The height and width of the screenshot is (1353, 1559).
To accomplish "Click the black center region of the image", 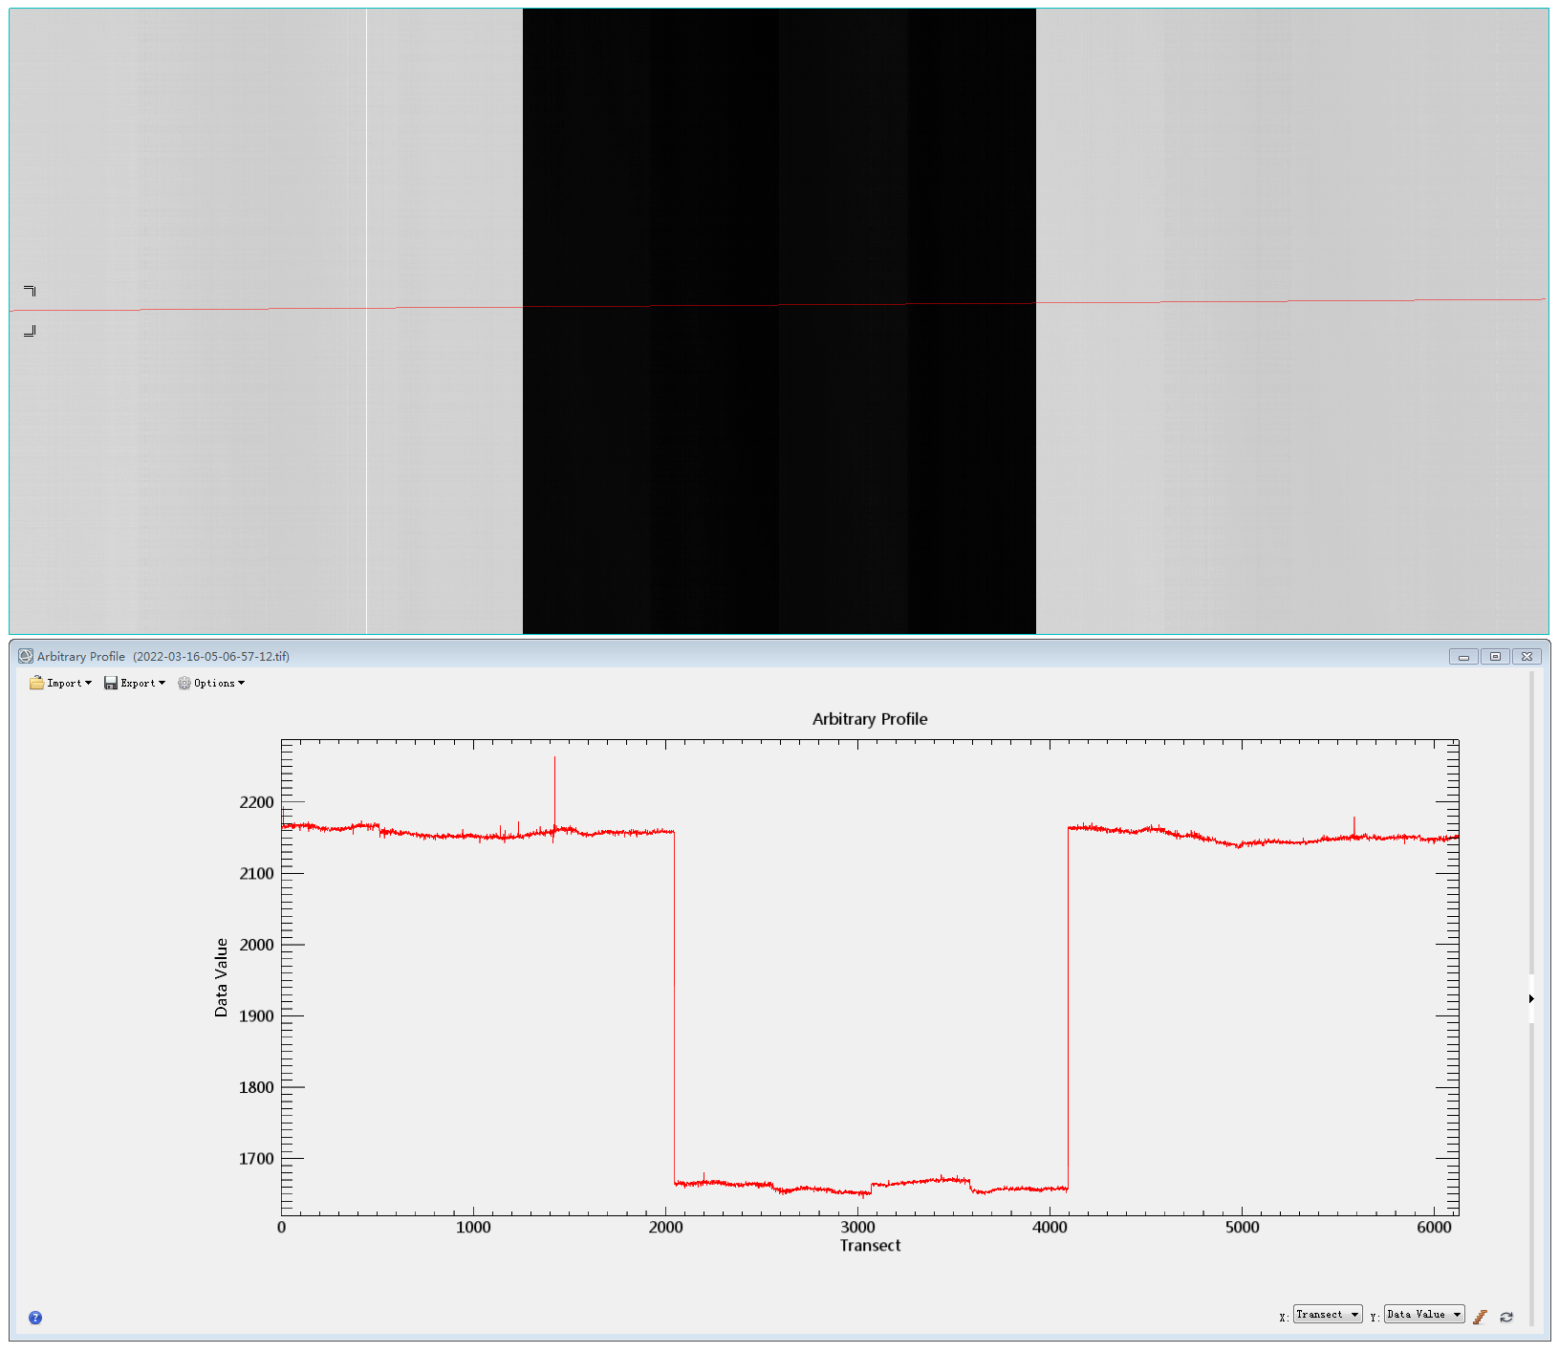I will click(x=779, y=321).
